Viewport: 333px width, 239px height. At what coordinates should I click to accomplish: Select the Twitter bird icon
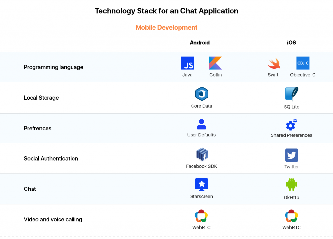(291, 155)
